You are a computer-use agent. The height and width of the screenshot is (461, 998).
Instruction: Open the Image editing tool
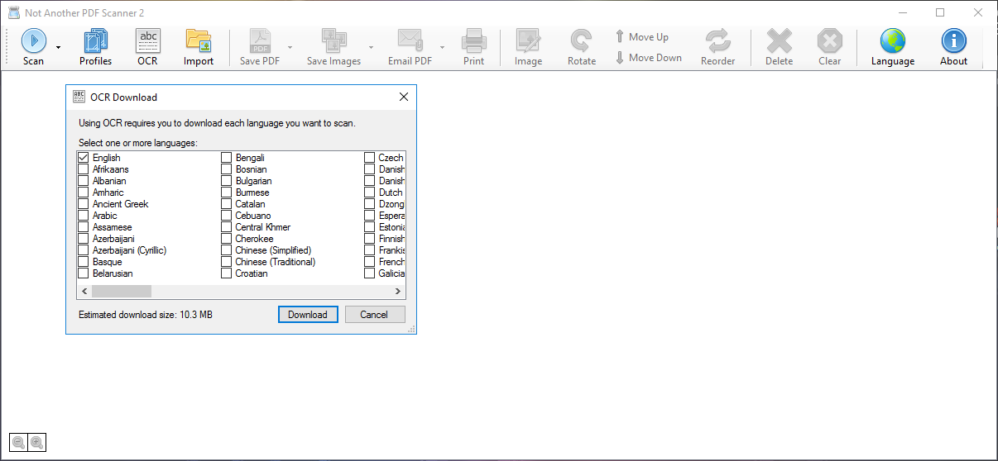(x=528, y=47)
